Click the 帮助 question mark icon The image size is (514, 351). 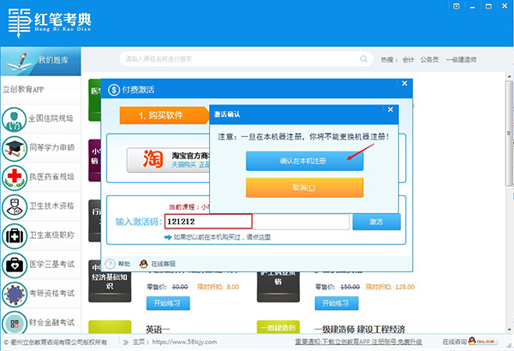[x=110, y=264]
